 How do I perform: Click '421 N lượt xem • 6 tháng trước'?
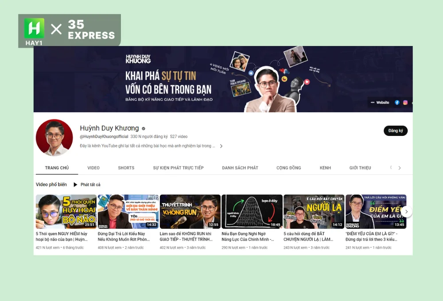pos(60,247)
